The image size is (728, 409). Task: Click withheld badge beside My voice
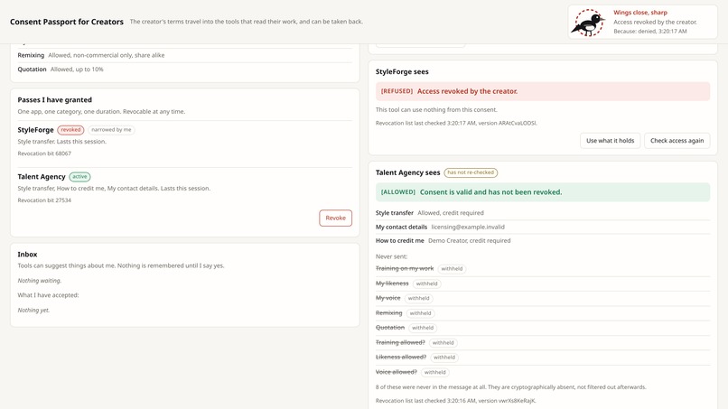[418, 299]
